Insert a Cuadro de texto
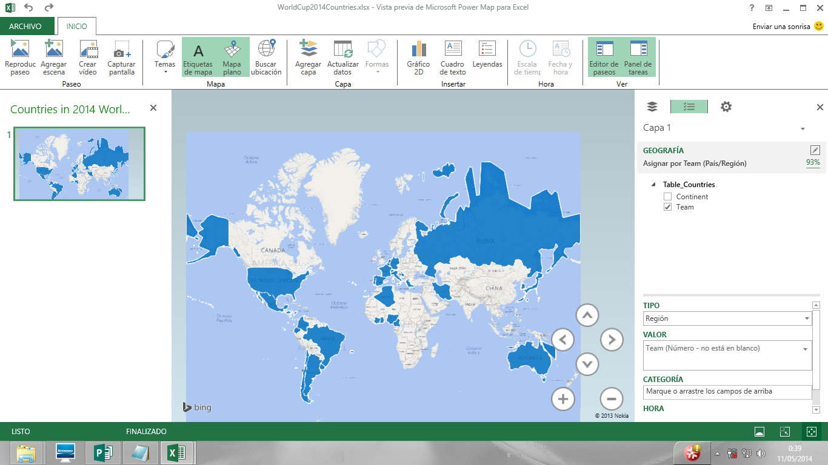 tap(453, 58)
